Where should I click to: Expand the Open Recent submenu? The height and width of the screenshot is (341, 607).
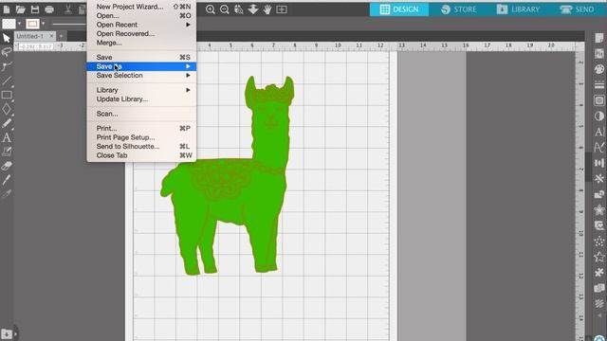(188, 25)
